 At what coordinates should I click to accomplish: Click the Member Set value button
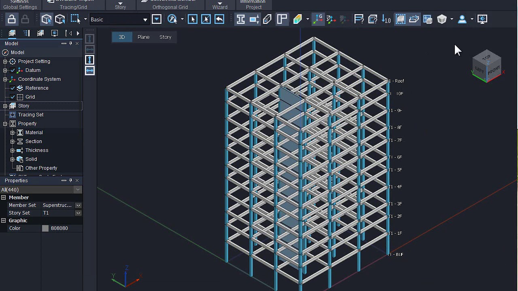pyautogui.click(x=78, y=205)
